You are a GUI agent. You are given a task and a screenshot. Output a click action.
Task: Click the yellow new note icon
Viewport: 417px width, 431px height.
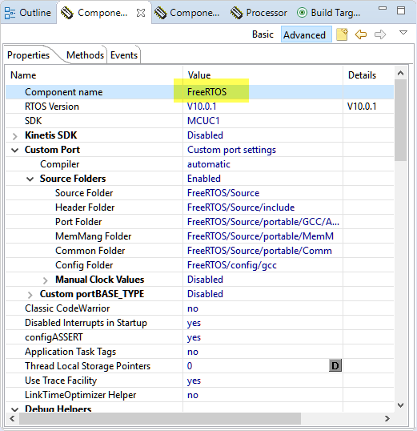coord(342,34)
